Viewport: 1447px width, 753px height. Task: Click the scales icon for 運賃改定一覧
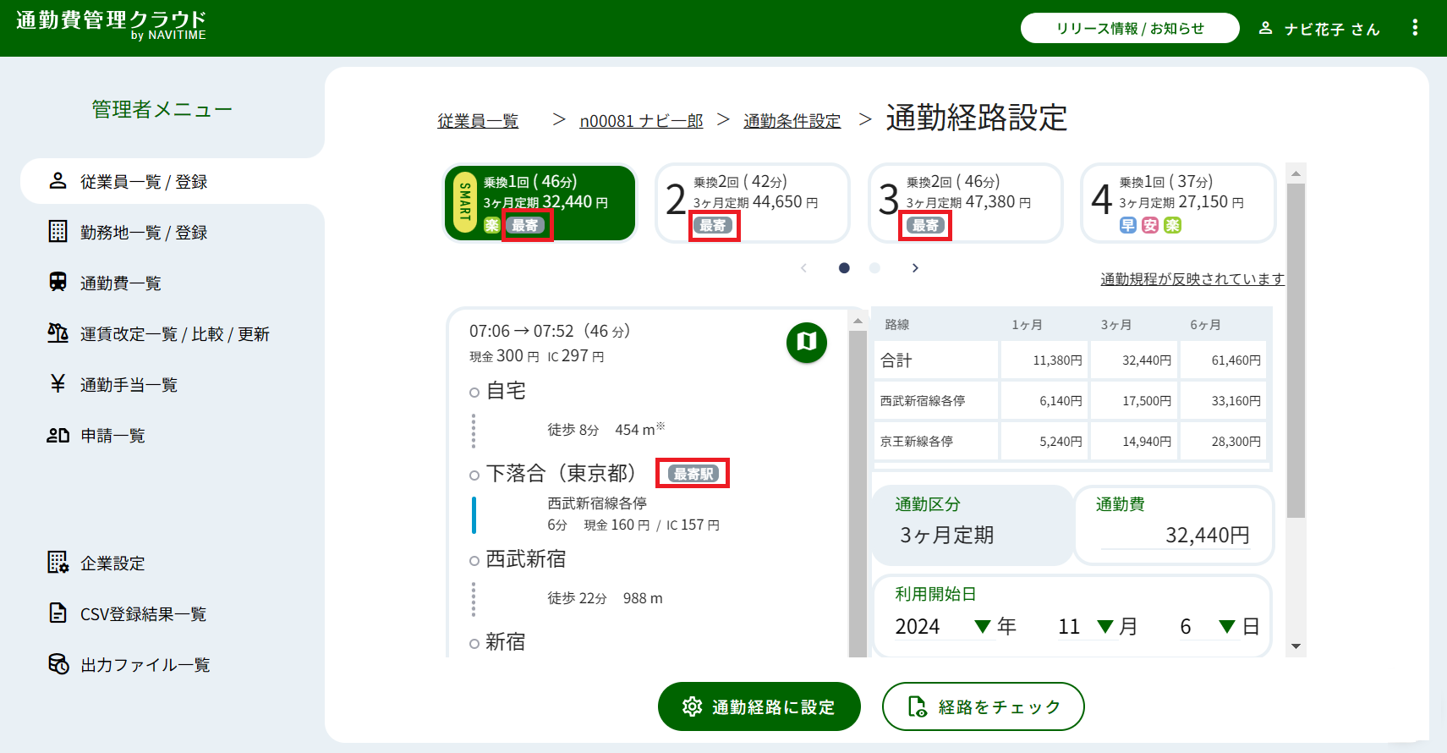(58, 333)
